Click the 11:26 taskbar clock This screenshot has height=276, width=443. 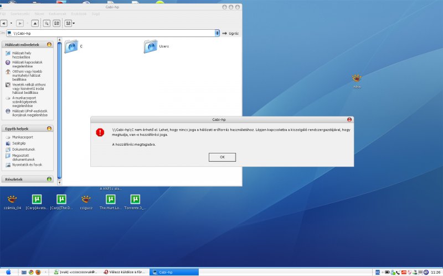(x=436, y=272)
